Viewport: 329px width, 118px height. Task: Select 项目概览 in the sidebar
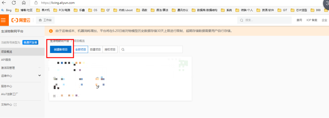pos(22,52)
